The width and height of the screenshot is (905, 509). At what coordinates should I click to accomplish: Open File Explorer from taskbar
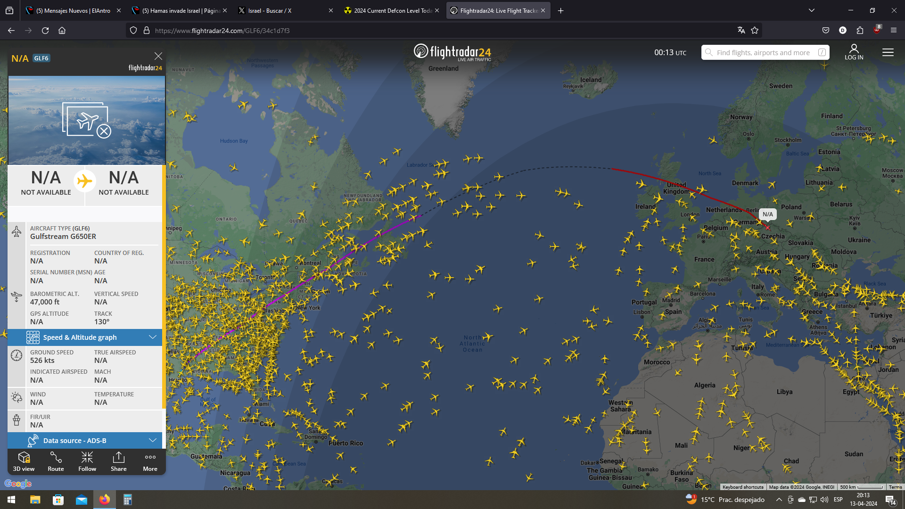click(35, 500)
